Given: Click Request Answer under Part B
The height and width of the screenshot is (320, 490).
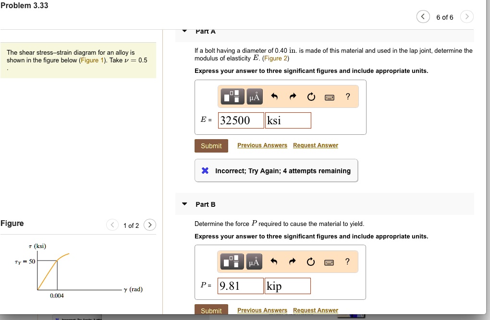Looking at the screenshot, I should (315, 310).
